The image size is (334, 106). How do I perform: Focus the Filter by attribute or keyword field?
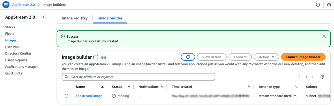point(138,77)
